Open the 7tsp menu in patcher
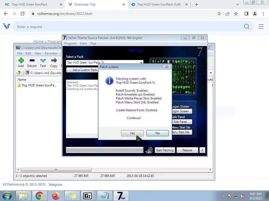This screenshot has width=269, height=201. point(93,43)
